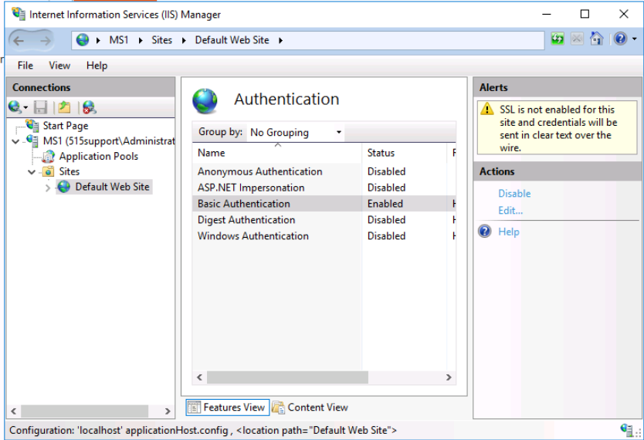Collapse the MS1 server node

click(x=15, y=141)
